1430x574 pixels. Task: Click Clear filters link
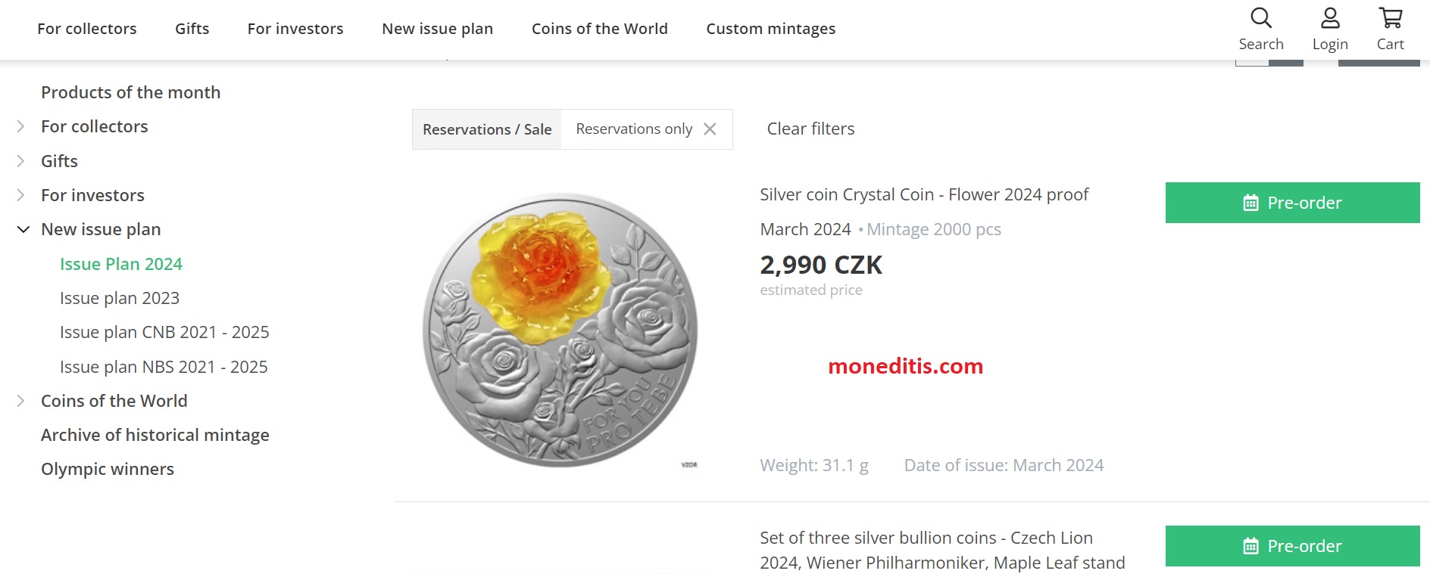click(x=810, y=129)
